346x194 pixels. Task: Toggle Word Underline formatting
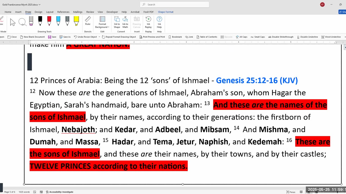coord(331,37)
